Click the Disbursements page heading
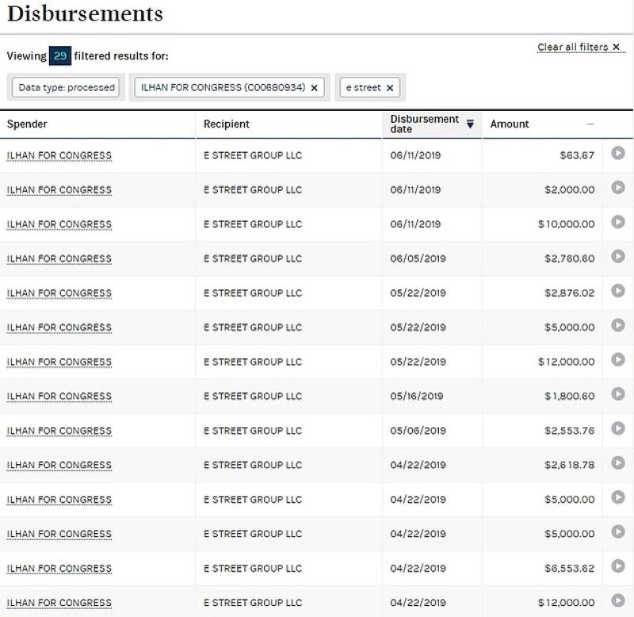The height and width of the screenshot is (617, 634). (x=85, y=13)
